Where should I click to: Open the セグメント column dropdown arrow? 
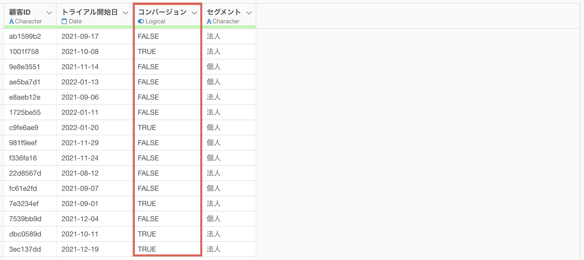[x=249, y=13]
